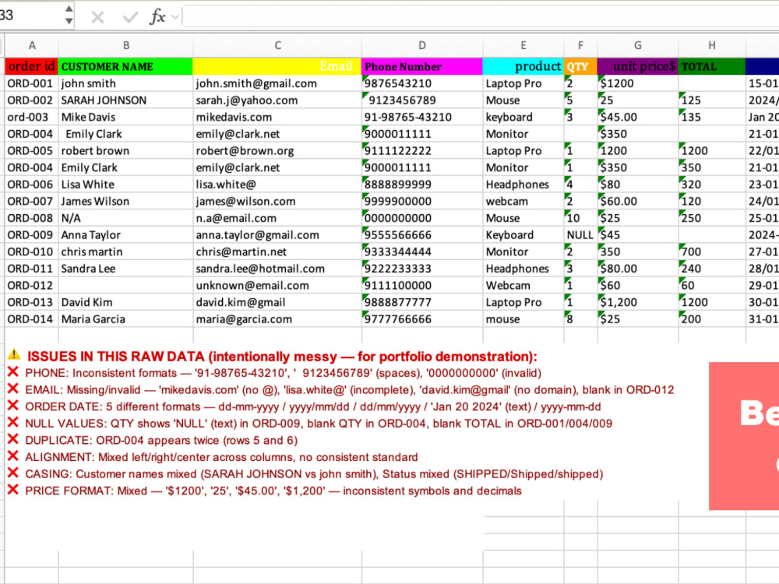The width and height of the screenshot is (779, 584).
Task: Select unit price cell '$80.00'
Action: pyautogui.click(x=638, y=269)
